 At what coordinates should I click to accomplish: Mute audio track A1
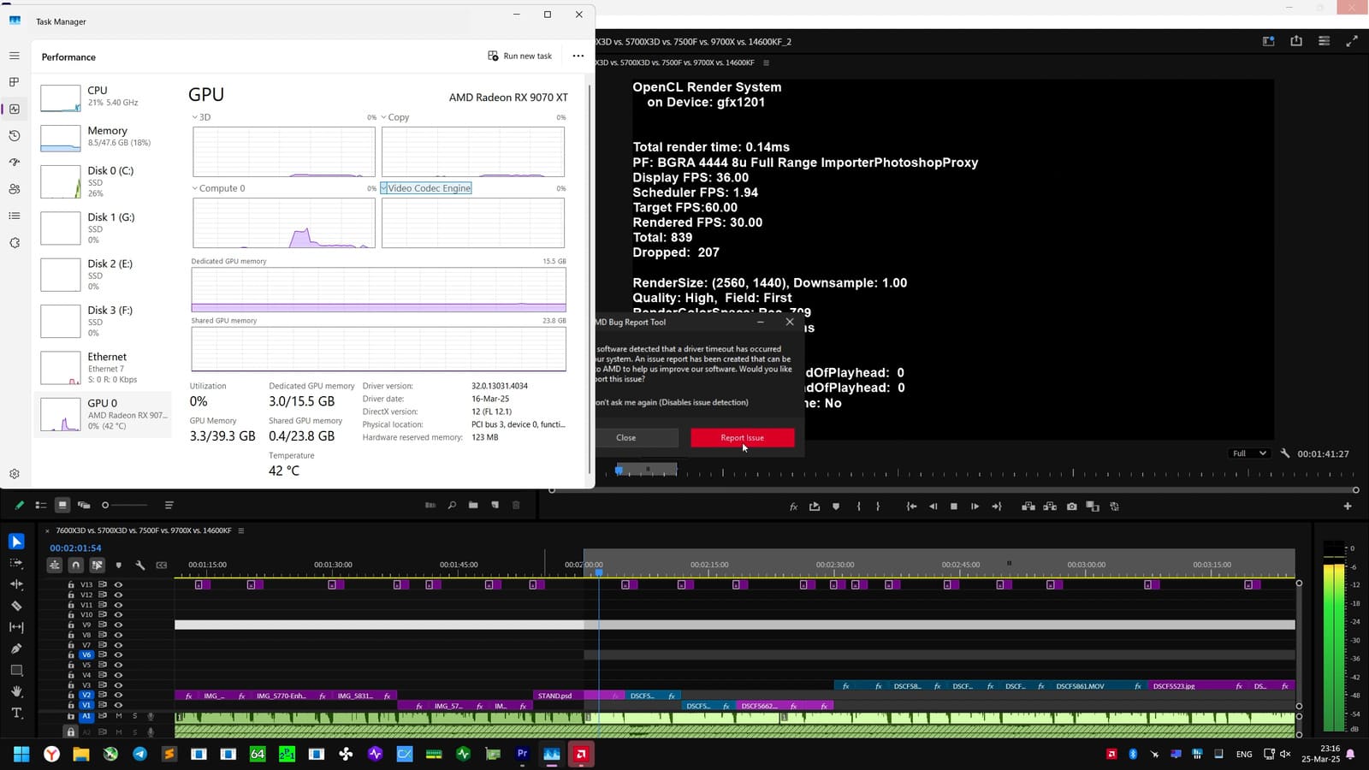tap(119, 716)
